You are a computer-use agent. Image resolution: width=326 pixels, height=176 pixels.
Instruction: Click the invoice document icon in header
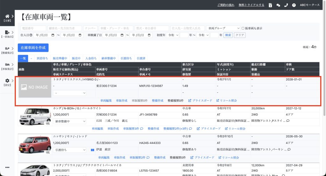click(270, 5)
